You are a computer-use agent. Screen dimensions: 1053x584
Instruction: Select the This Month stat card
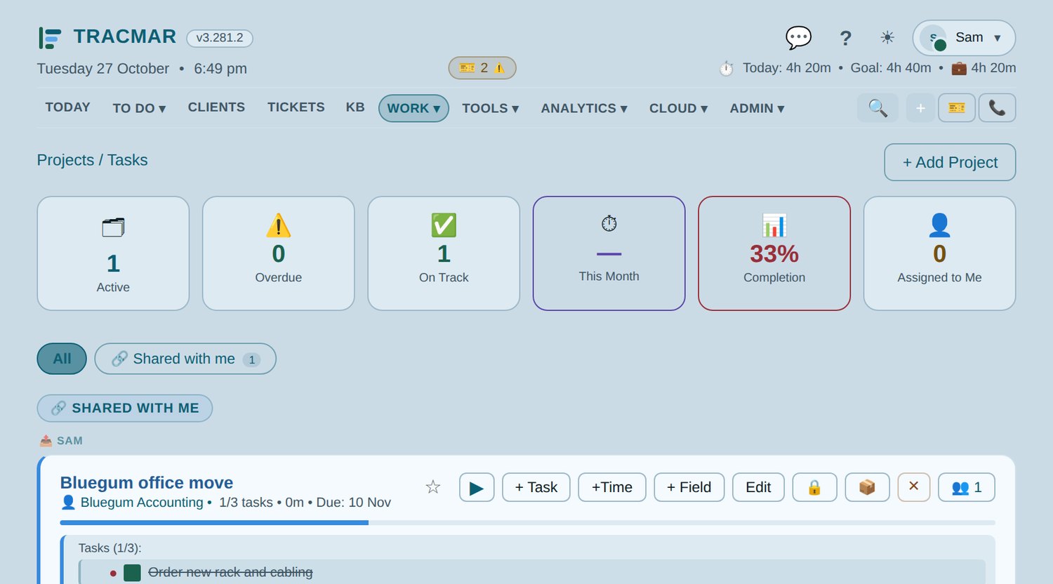[x=609, y=253]
